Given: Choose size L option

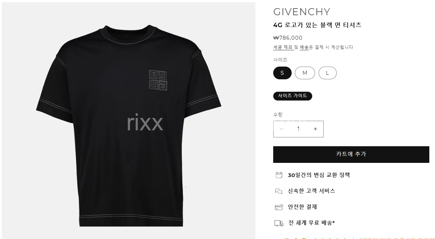Looking at the screenshot, I should (x=327, y=73).
